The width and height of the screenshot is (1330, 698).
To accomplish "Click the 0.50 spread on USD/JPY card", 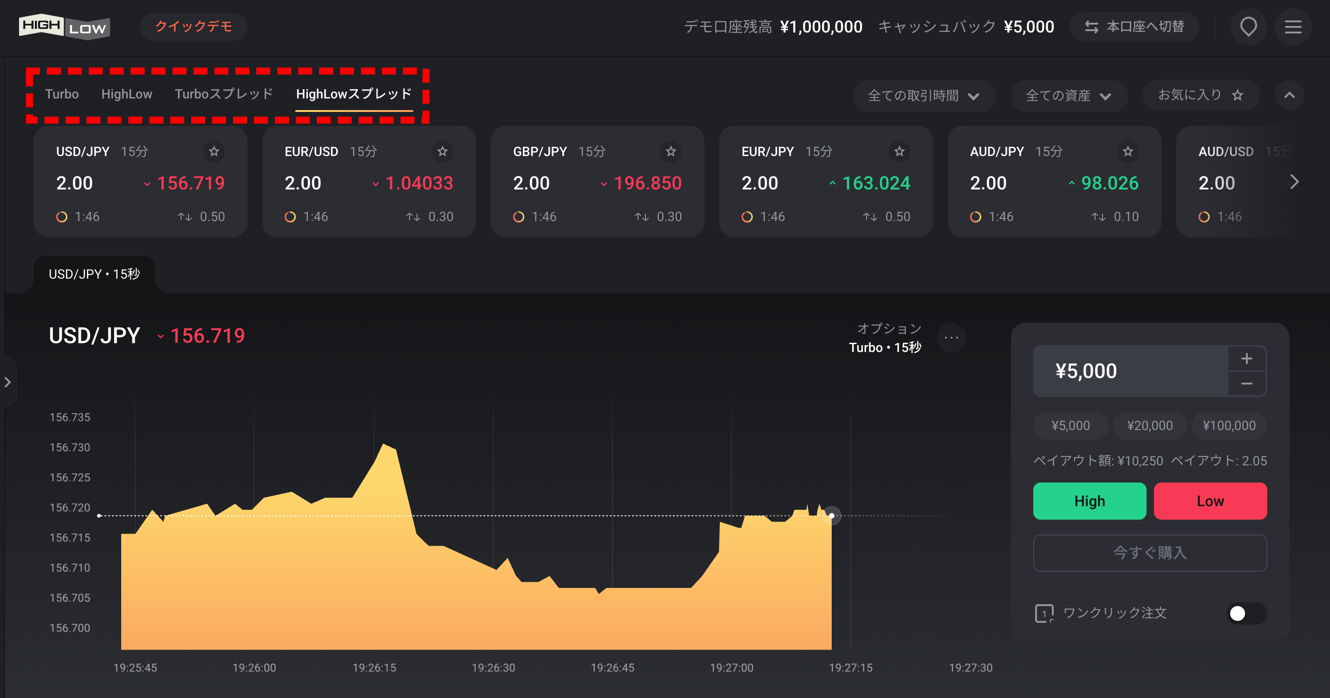I will [212, 217].
